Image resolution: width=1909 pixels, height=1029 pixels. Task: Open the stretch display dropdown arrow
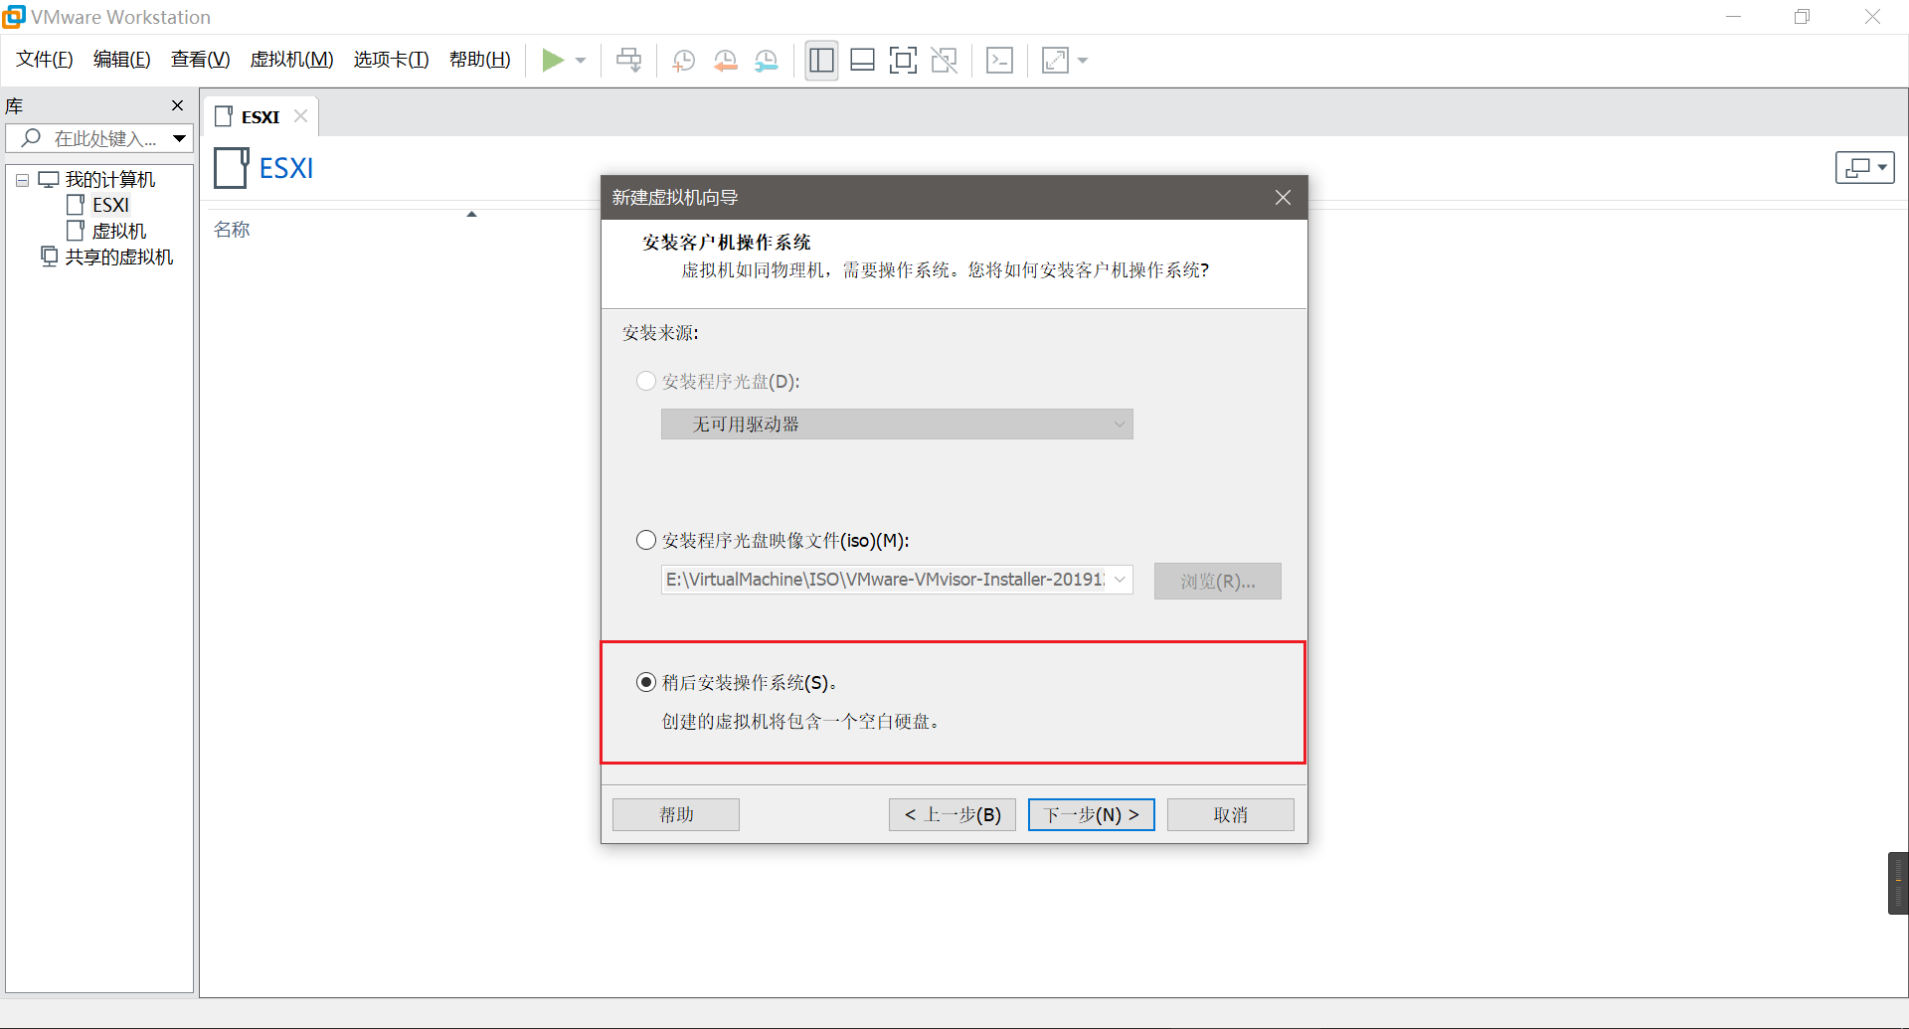click(1083, 61)
